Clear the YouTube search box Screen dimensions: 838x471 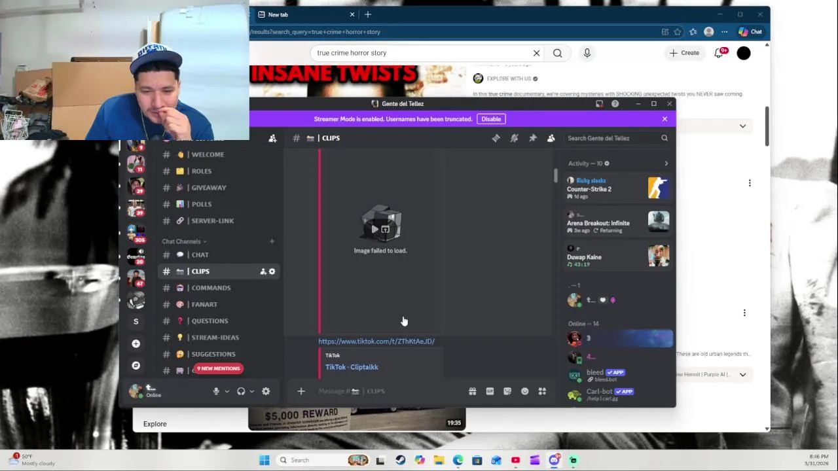pyautogui.click(x=536, y=53)
